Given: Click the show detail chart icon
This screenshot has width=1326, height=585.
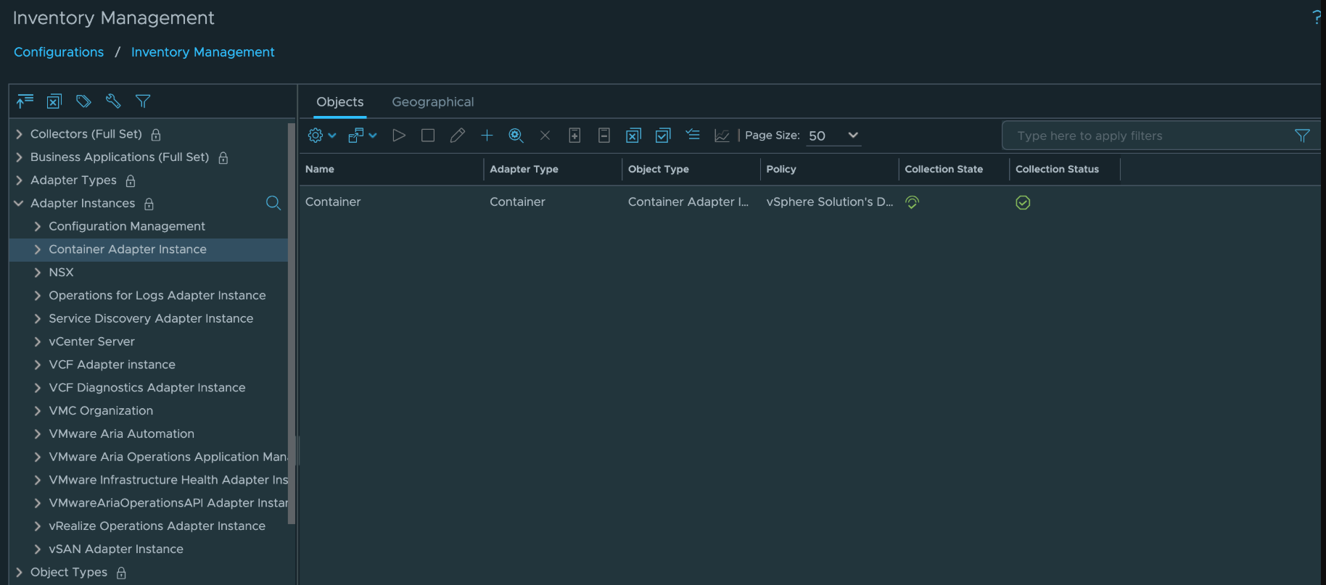Looking at the screenshot, I should (x=722, y=136).
